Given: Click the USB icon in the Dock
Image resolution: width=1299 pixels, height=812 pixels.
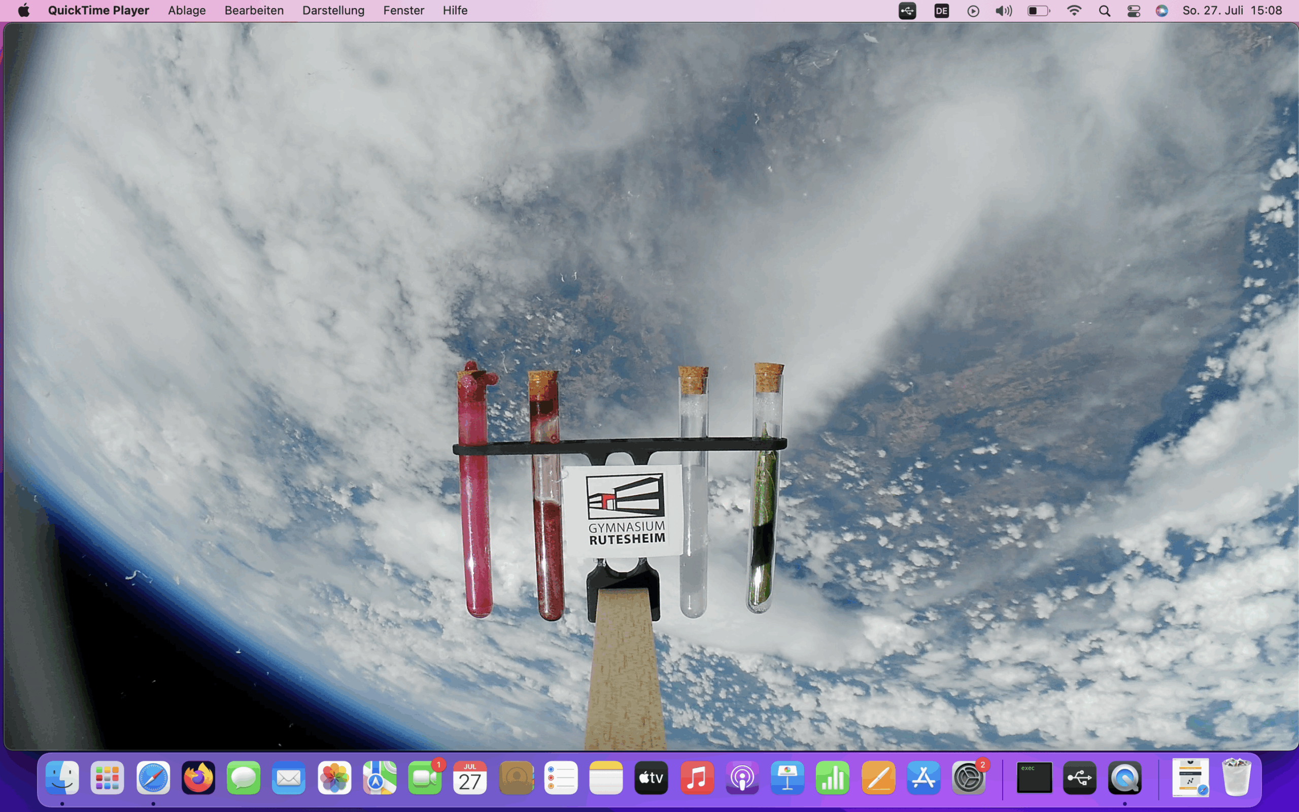Looking at the screenshot, I should (1079, 777).
